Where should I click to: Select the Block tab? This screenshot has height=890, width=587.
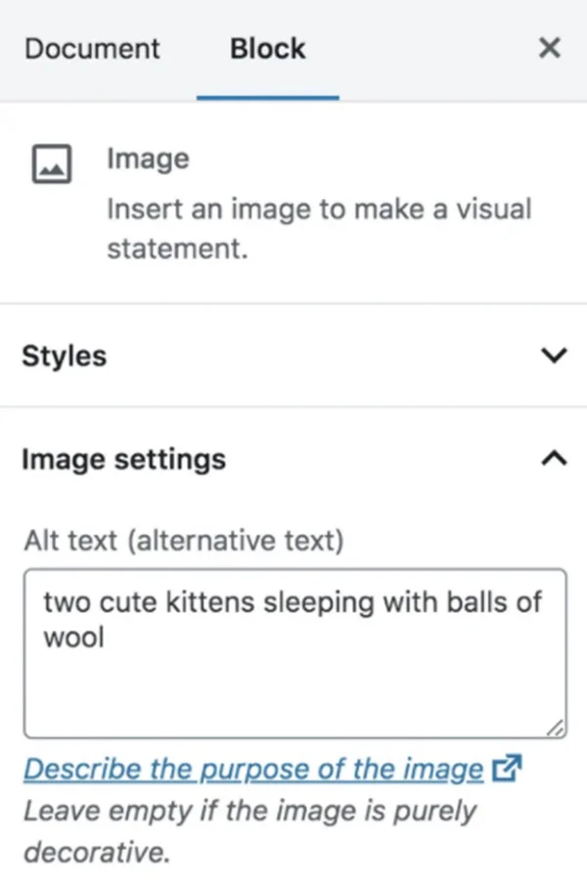tap(267, 48)
